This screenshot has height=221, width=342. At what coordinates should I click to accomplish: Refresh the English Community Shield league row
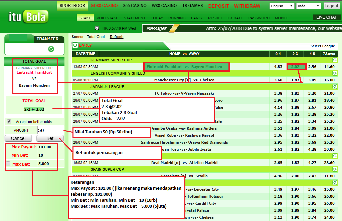(x=335, y=73)
